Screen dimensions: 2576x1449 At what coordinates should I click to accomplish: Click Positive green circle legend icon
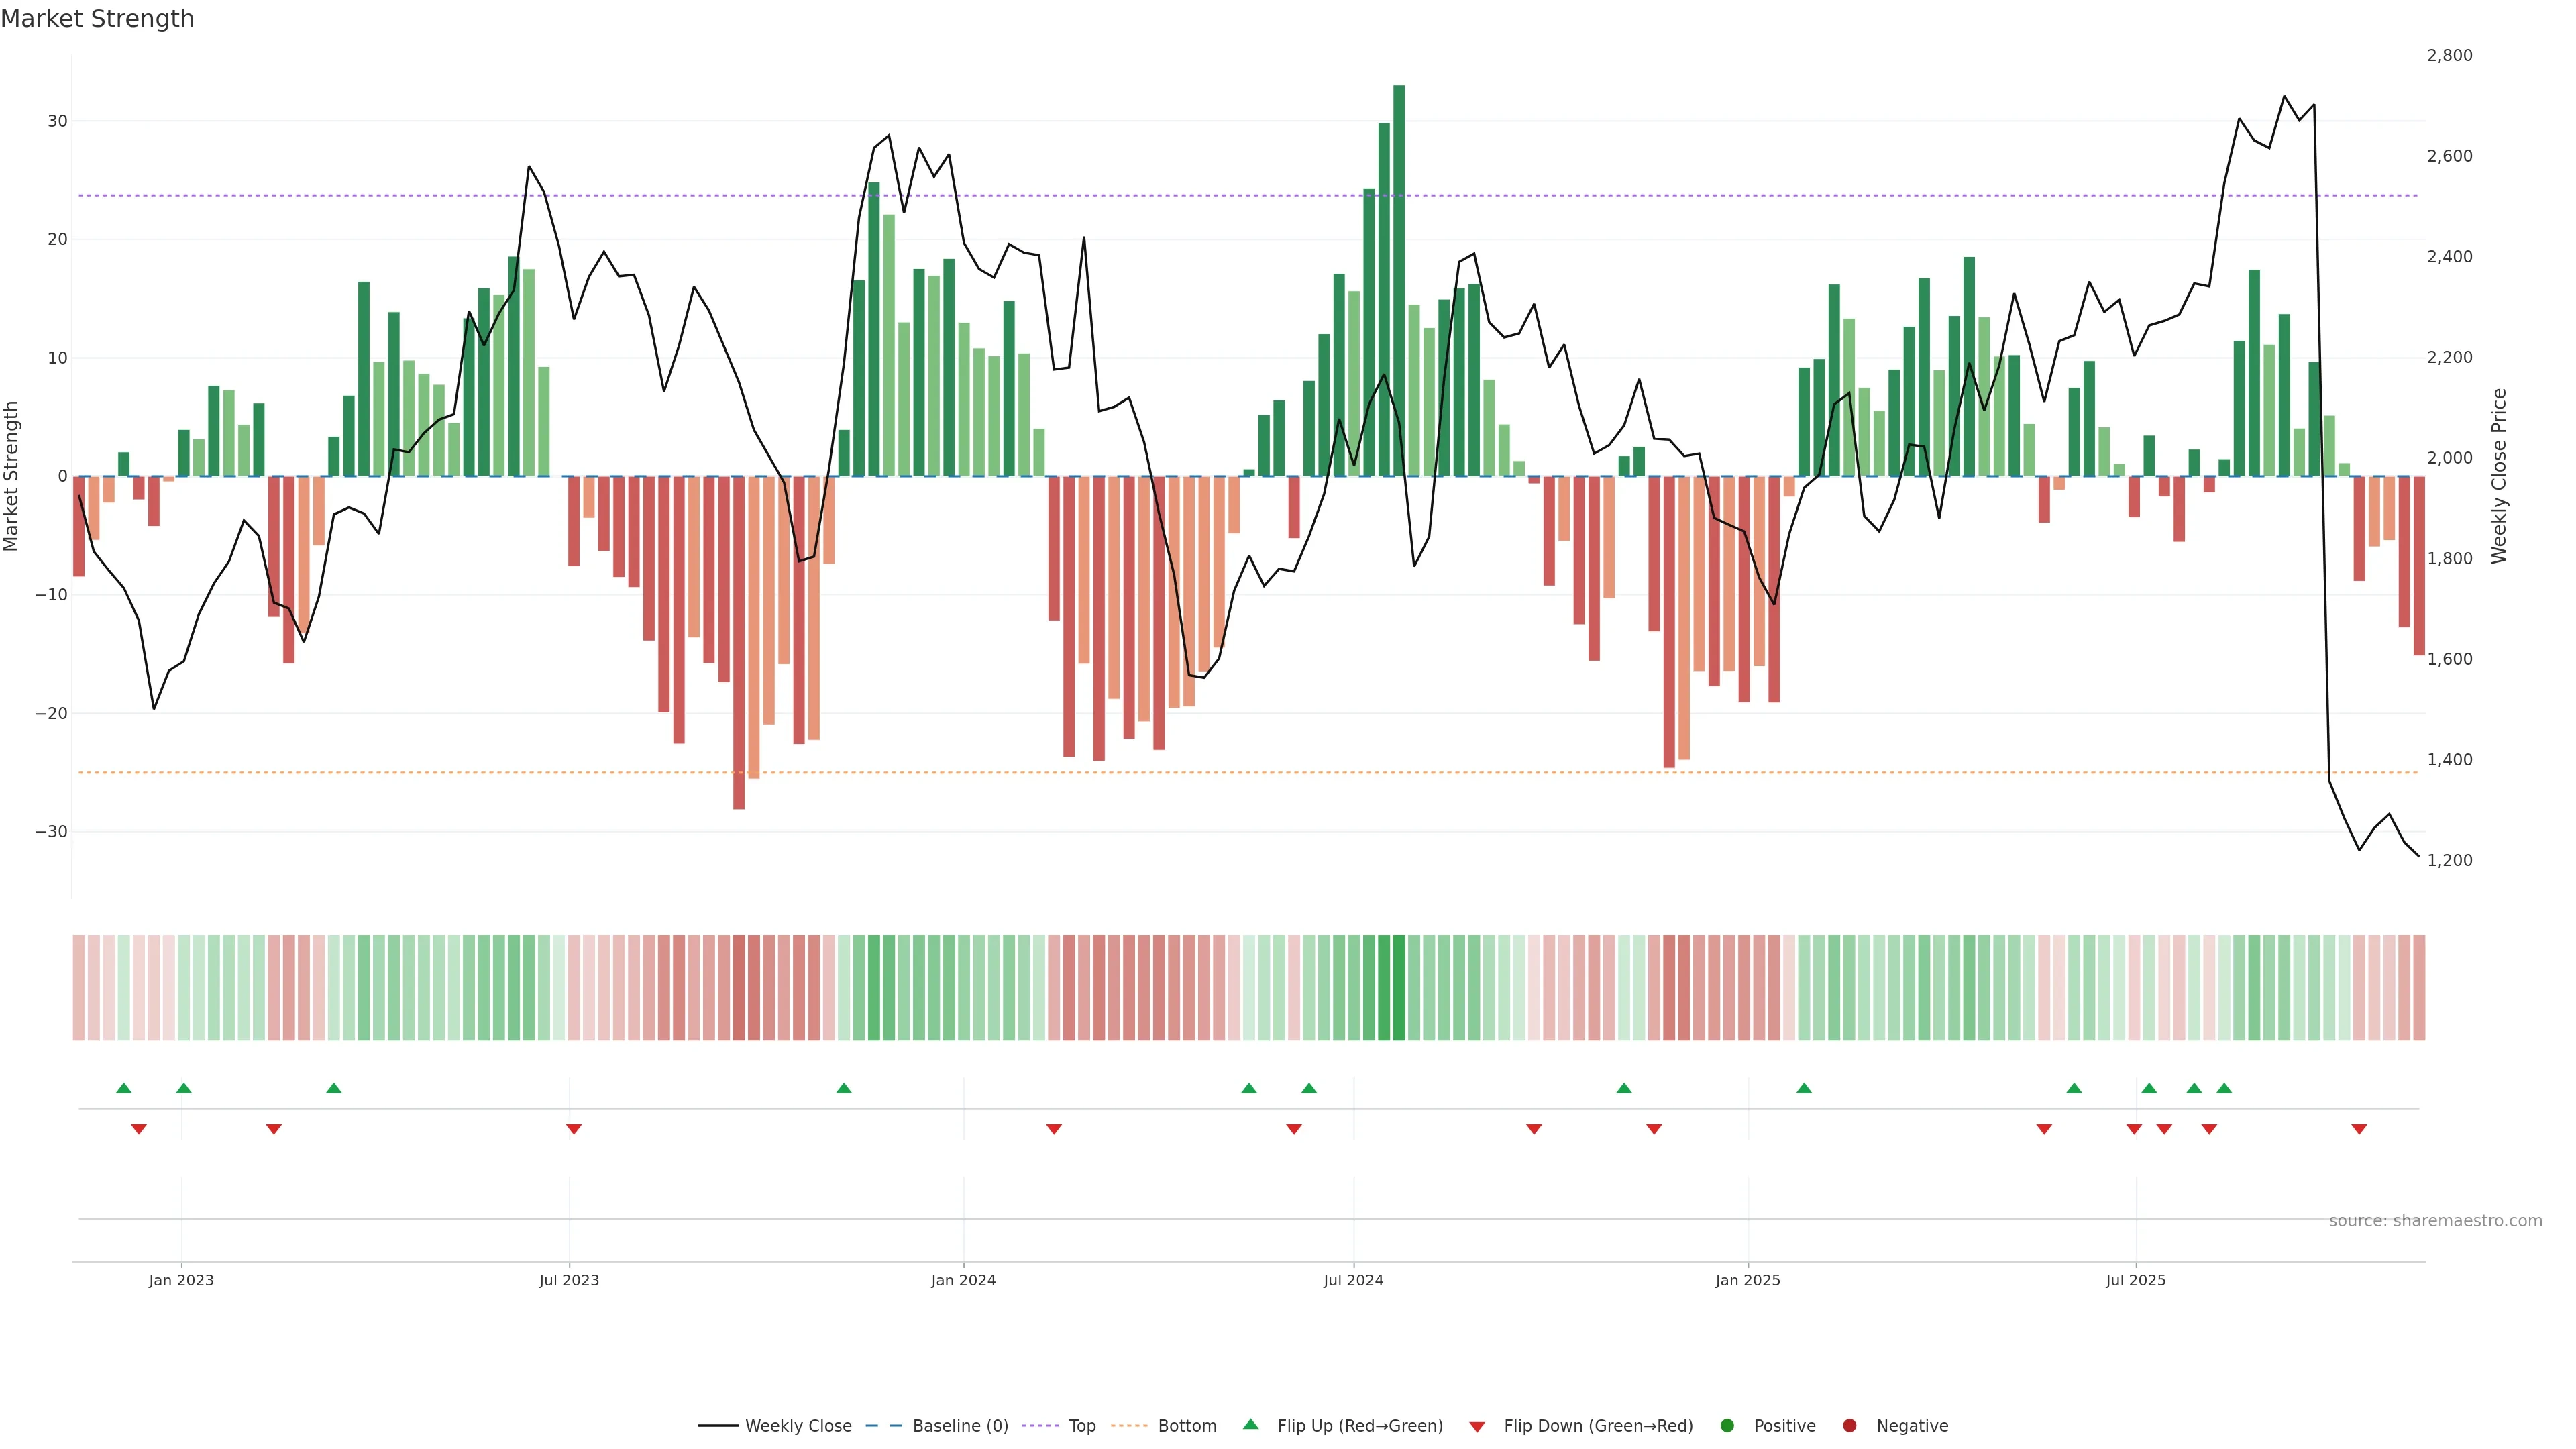click(x=1727, y=1426)
